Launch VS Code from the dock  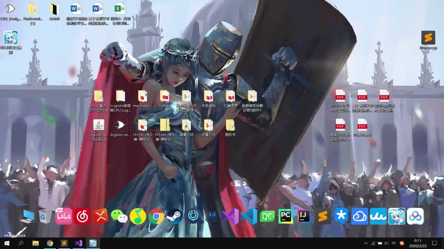coord(249,216)
